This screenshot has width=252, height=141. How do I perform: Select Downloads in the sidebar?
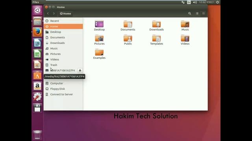point(63,43)
